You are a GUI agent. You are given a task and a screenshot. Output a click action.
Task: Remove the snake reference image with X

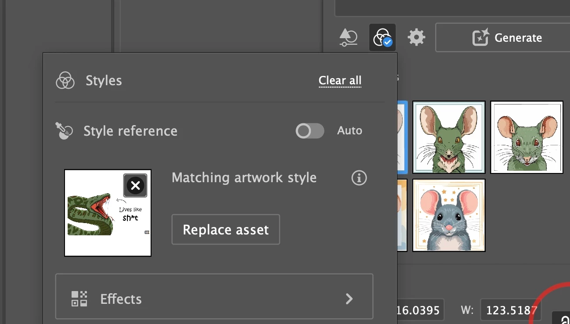pos(135,186)
